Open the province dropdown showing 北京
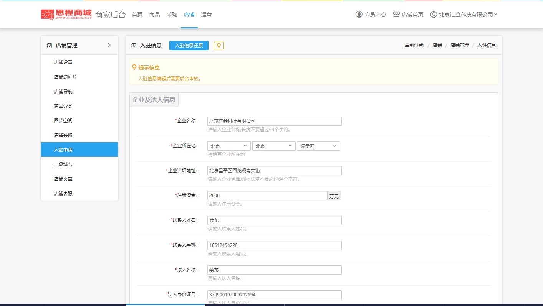The image size is (543, 306). pos(229,146)
